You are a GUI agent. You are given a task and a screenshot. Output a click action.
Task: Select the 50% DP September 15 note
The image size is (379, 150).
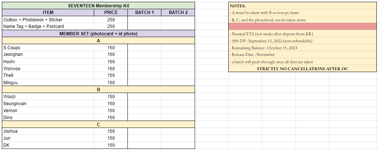303,40
